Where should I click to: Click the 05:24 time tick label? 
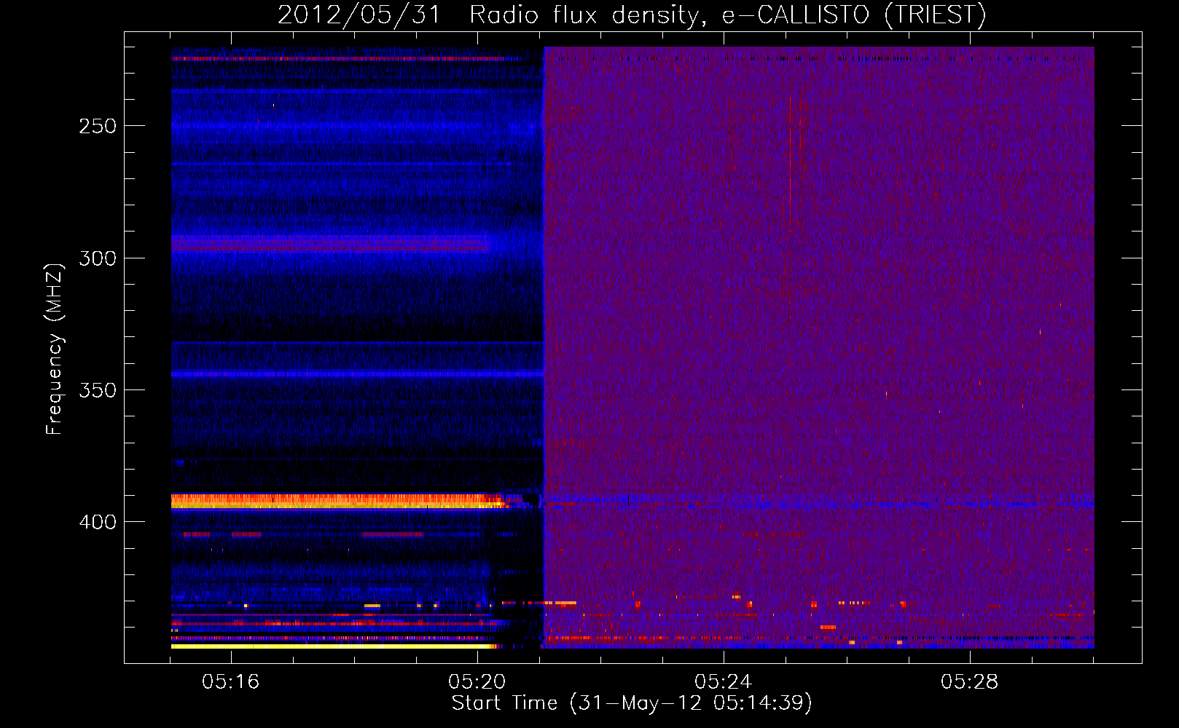click(724, 682)
